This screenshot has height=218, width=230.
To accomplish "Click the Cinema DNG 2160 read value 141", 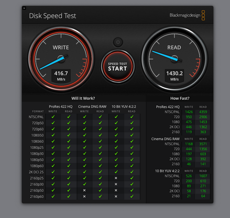I will pyautogui.click(x=203, y=164).
